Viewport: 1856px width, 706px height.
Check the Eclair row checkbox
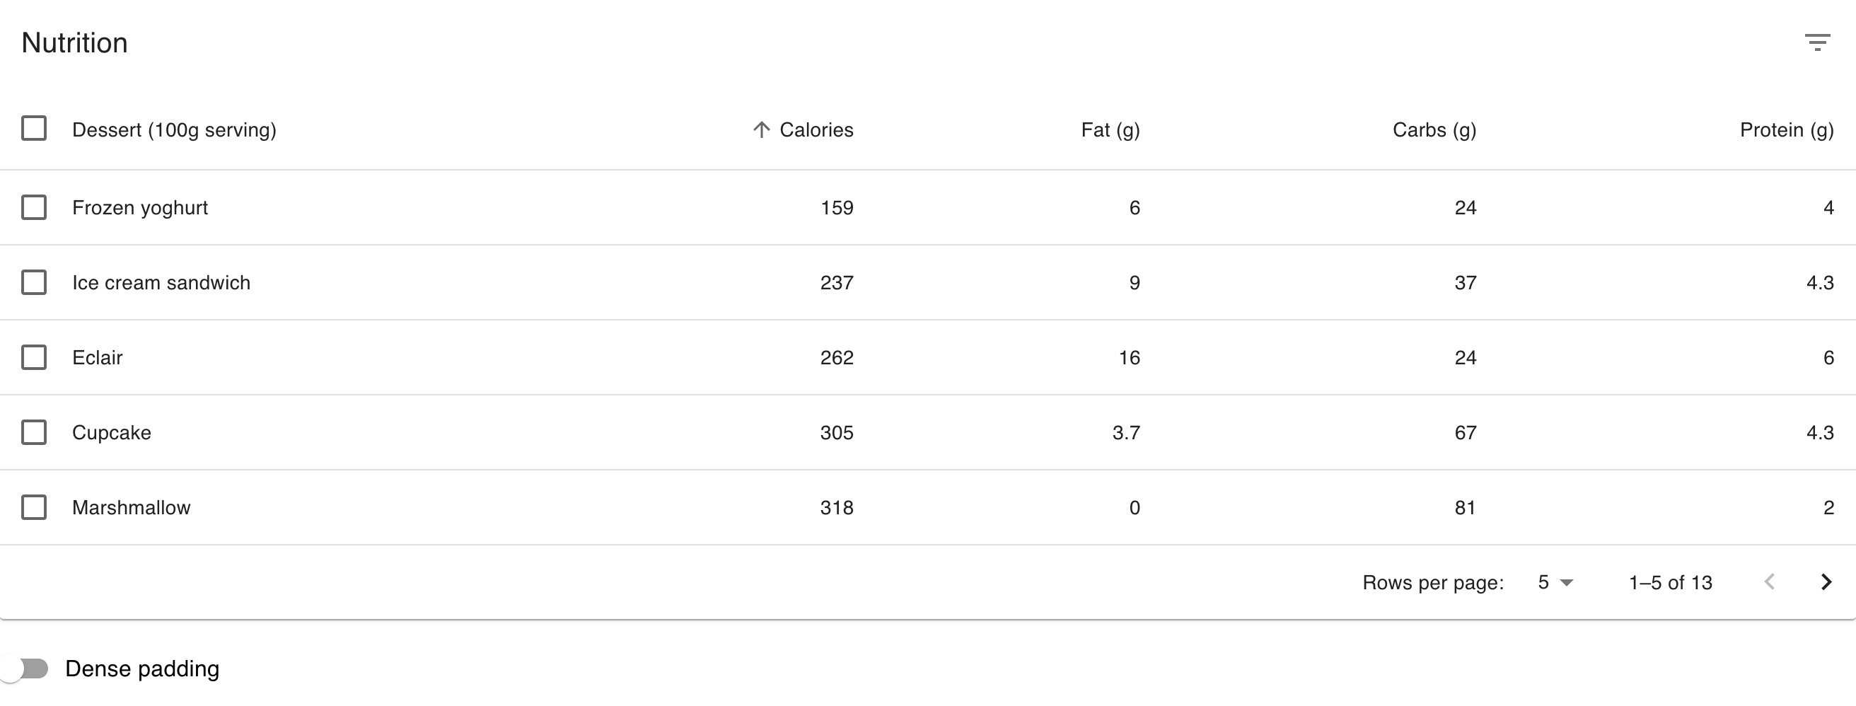click(34, 357)
